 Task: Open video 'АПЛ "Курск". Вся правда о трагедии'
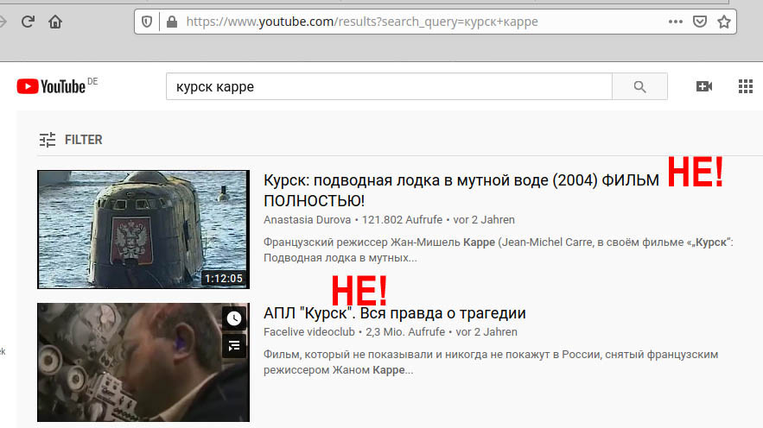(x=395, y=313)
